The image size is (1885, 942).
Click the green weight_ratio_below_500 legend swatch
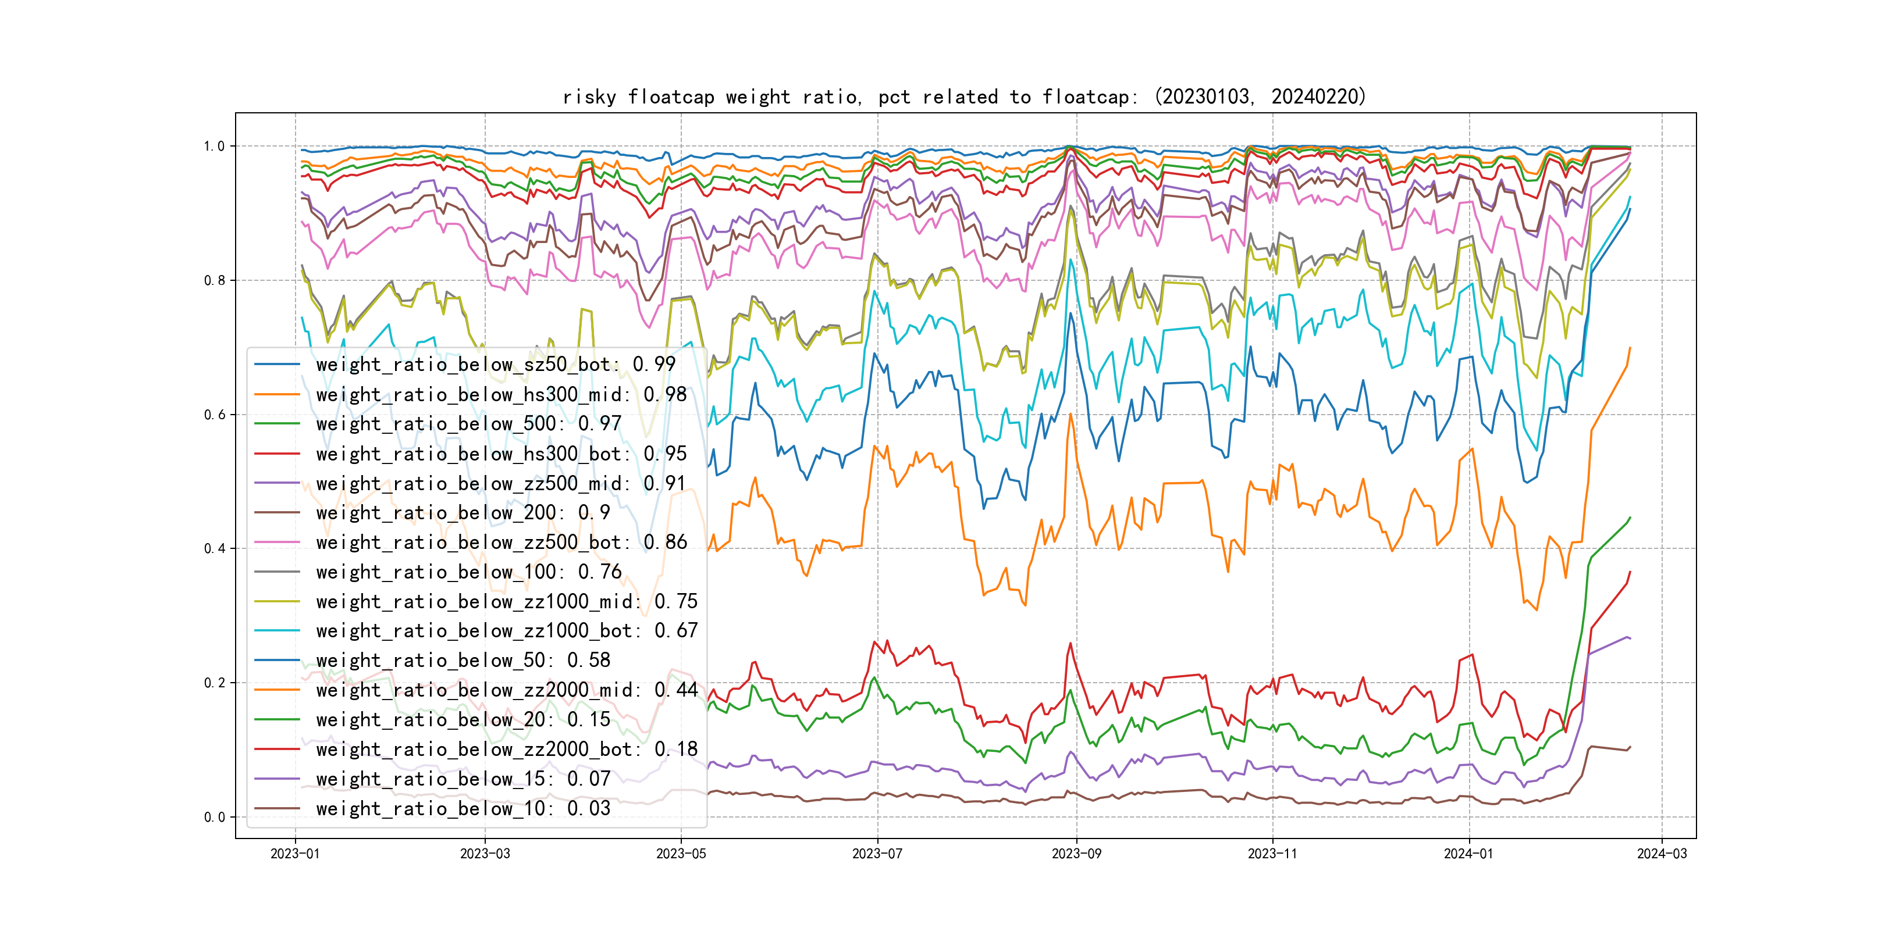(x=278, y=423)
